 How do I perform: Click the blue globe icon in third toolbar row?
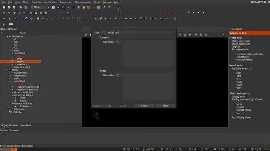pos(146,18)
